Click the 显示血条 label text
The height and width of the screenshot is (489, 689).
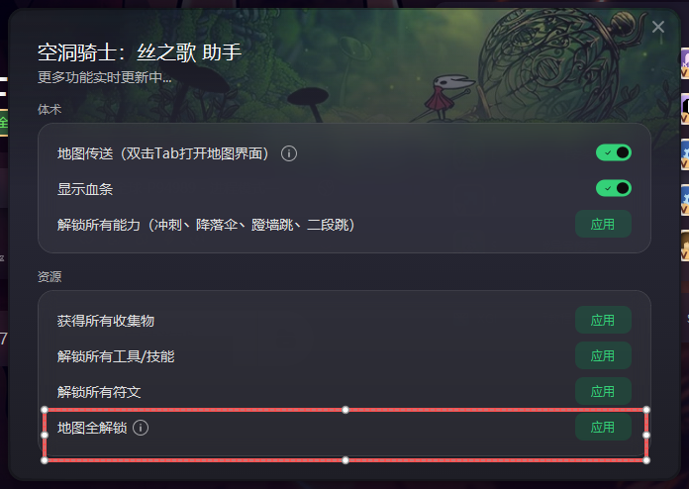[x=85, y=189]
